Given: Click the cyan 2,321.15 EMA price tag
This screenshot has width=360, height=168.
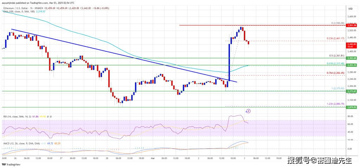Looking at the screenshot, I should pos(352,65).
